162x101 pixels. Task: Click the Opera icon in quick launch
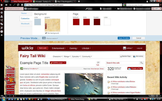tap(35, 99)
